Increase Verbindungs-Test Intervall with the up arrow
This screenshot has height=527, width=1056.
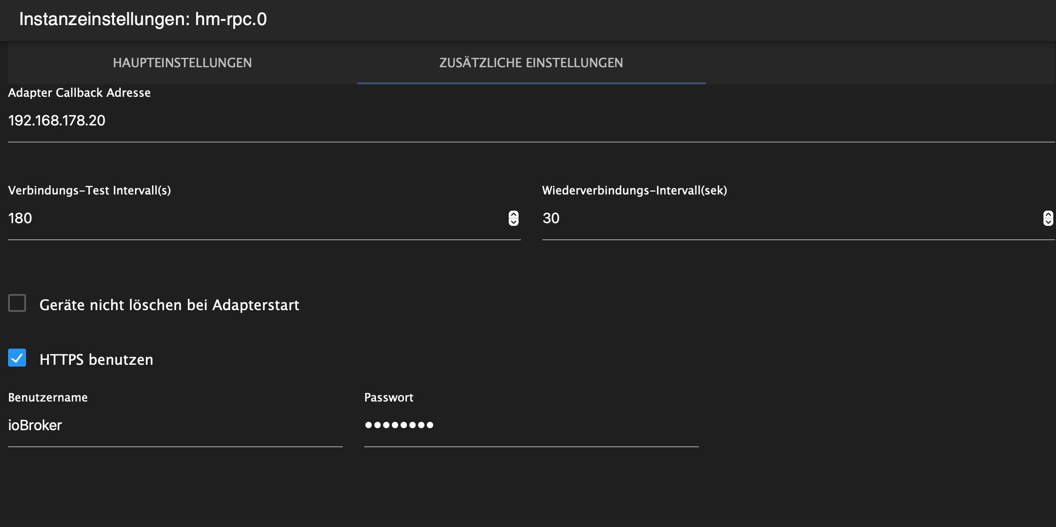pyautogui.click(x=514, y=215)
